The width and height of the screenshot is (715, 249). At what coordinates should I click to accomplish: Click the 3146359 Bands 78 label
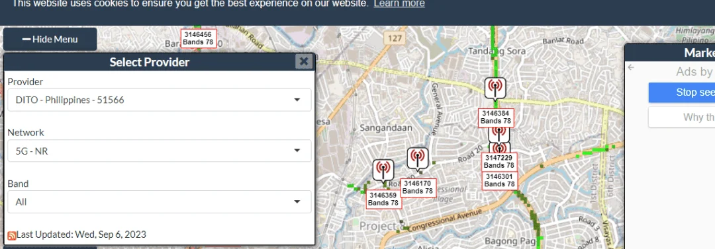pos(384,199)
